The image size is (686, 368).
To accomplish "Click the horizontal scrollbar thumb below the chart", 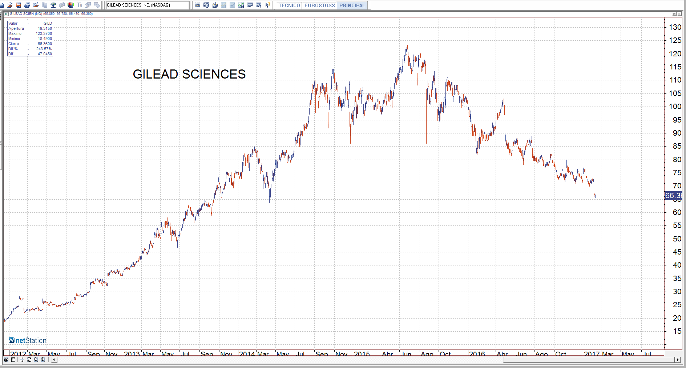I will click(589, 360).
